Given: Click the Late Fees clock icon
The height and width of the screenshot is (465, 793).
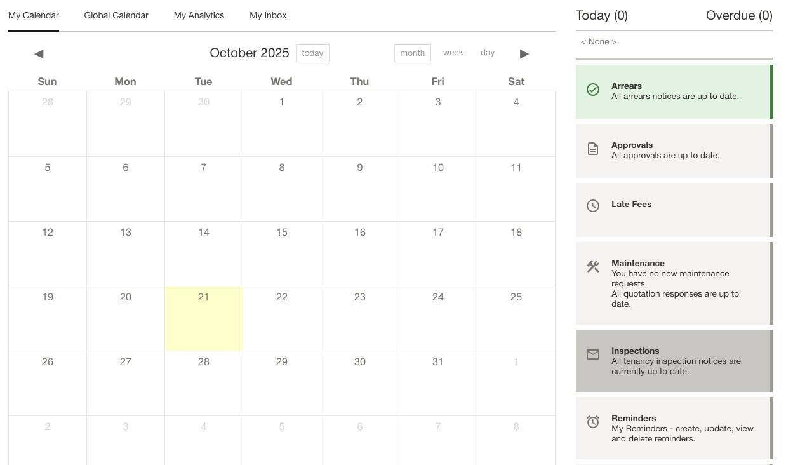Looking at the screenshot, I should point(593,206).
